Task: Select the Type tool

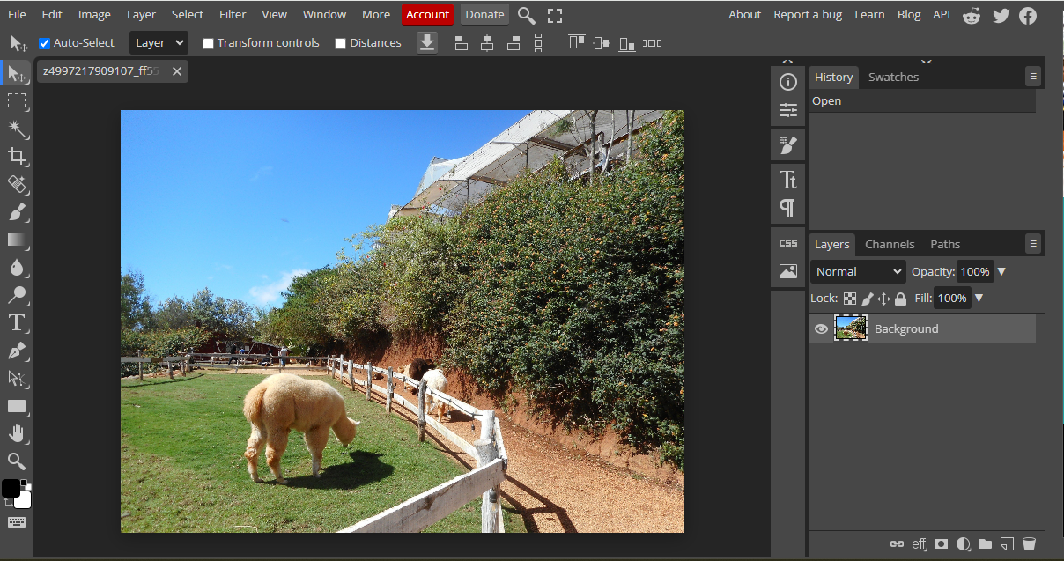Action: tap(17, 322)
